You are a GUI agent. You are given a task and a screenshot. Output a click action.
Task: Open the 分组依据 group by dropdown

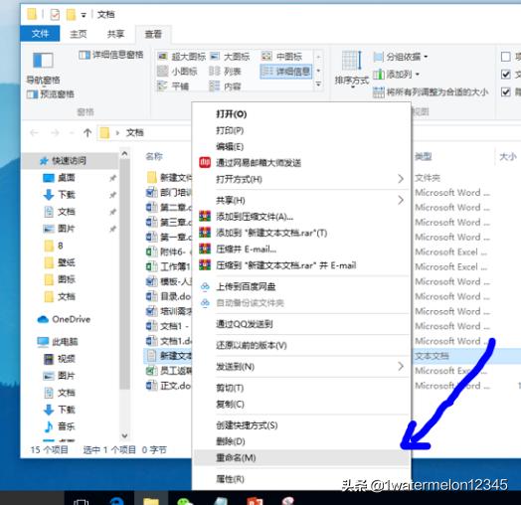(401, 57)
